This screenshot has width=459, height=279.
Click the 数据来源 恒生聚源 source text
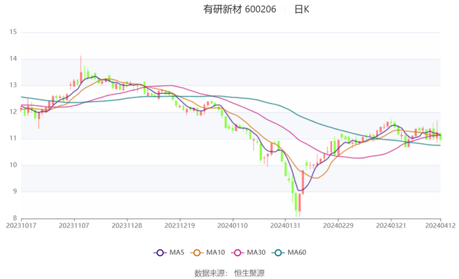(x=229, y=272)
